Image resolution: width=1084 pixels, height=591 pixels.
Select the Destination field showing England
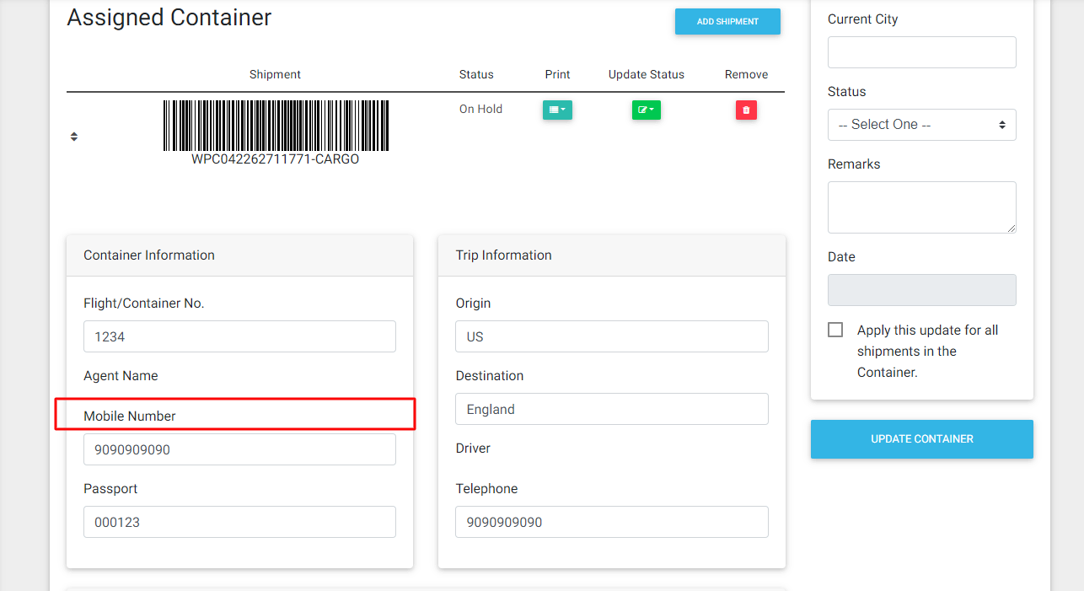(611, 409)
